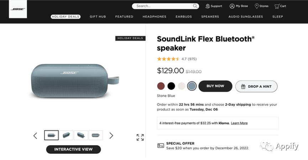Click into the Search field
This screenshot has height=160, width=308.
pyautogui.click(x=162, y=6)
